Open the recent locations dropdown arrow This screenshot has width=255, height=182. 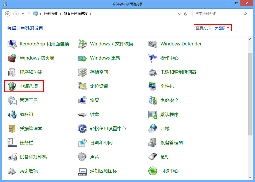(23, 14)
